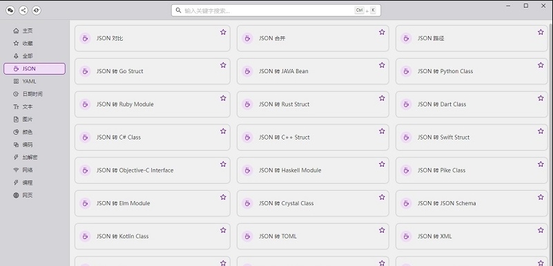This screenshot has height=266, width=553.
Task: Star the JSON 转 C++ Struct tool
Action: point(382,131)
